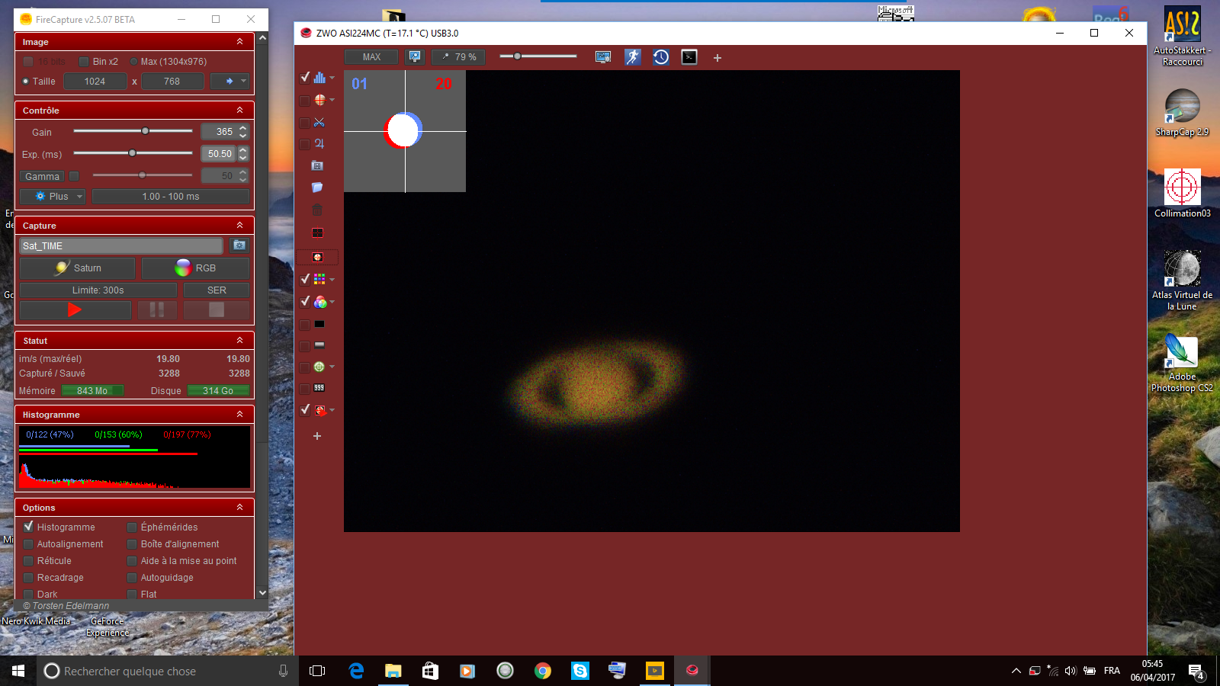Open the console terminal icon
The height and width of the screenshot is (686, 1220).
pos(689,57)
